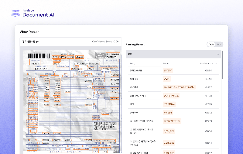The image size is (243, 154).
Task: Select the 2018.06.18 date range result
Action: coord(179,87)
